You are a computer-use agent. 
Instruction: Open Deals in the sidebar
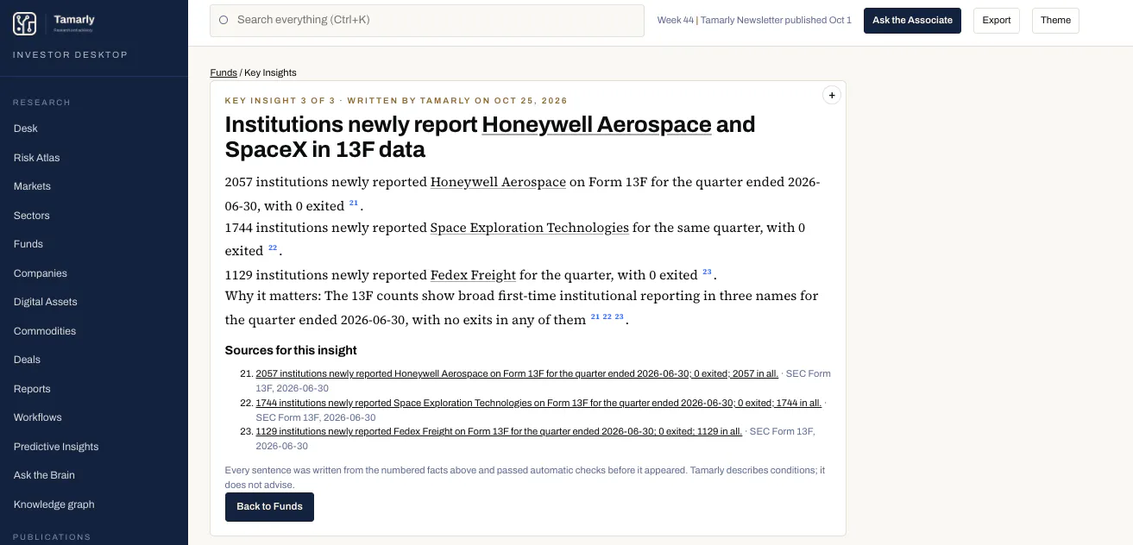point(27,360)
